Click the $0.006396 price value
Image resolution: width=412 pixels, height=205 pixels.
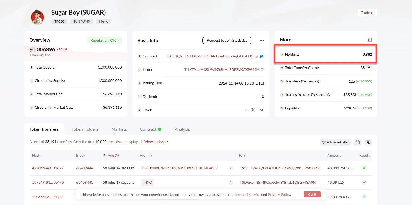pyautogui.click(x=42, y=49)
